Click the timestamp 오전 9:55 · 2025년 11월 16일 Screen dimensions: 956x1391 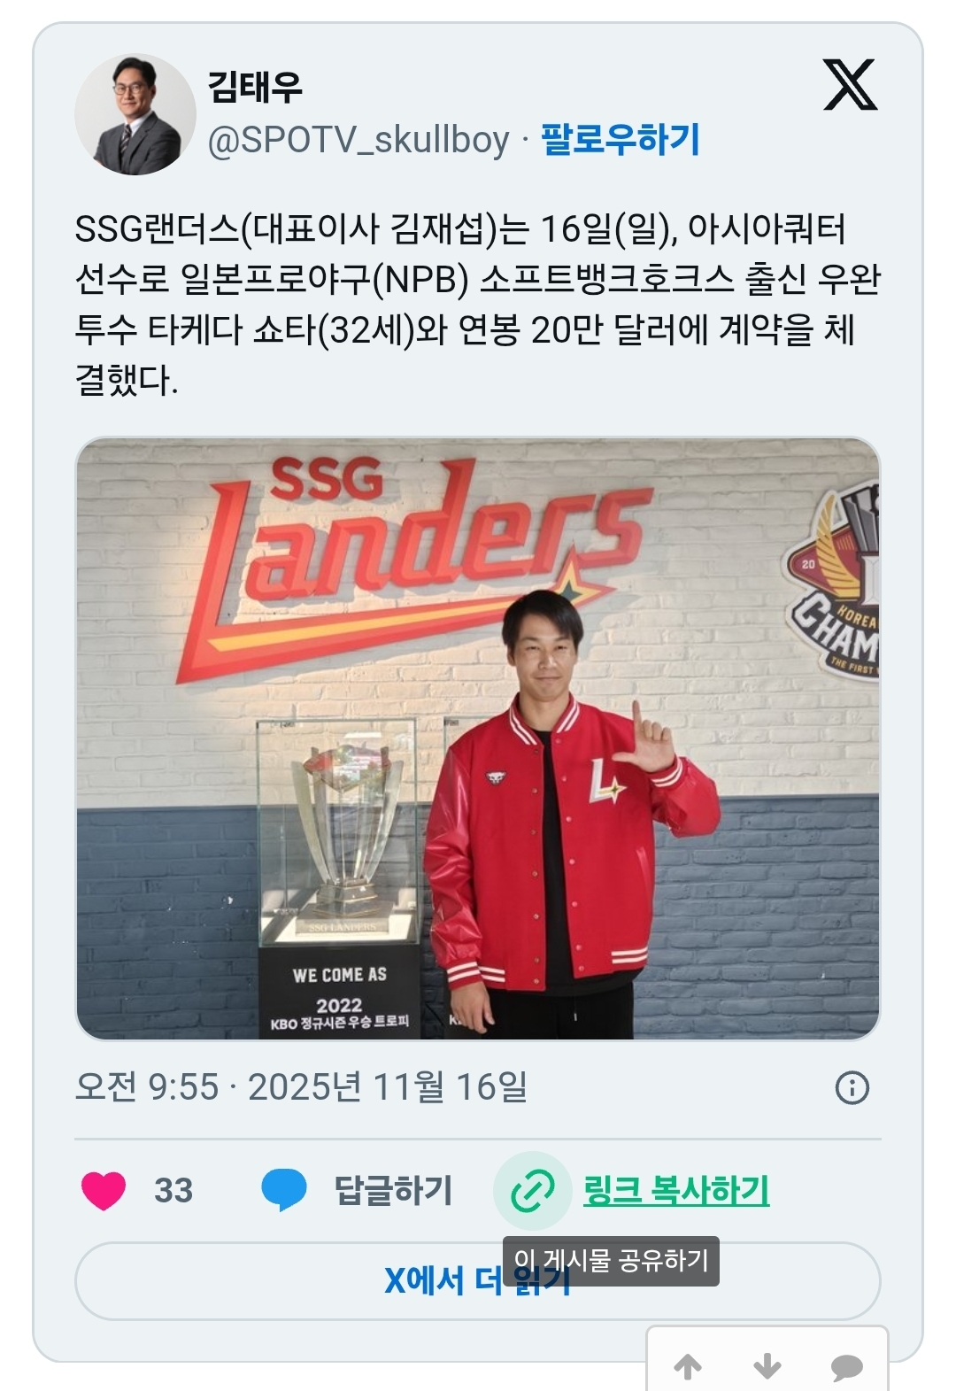pos(301,1086)
